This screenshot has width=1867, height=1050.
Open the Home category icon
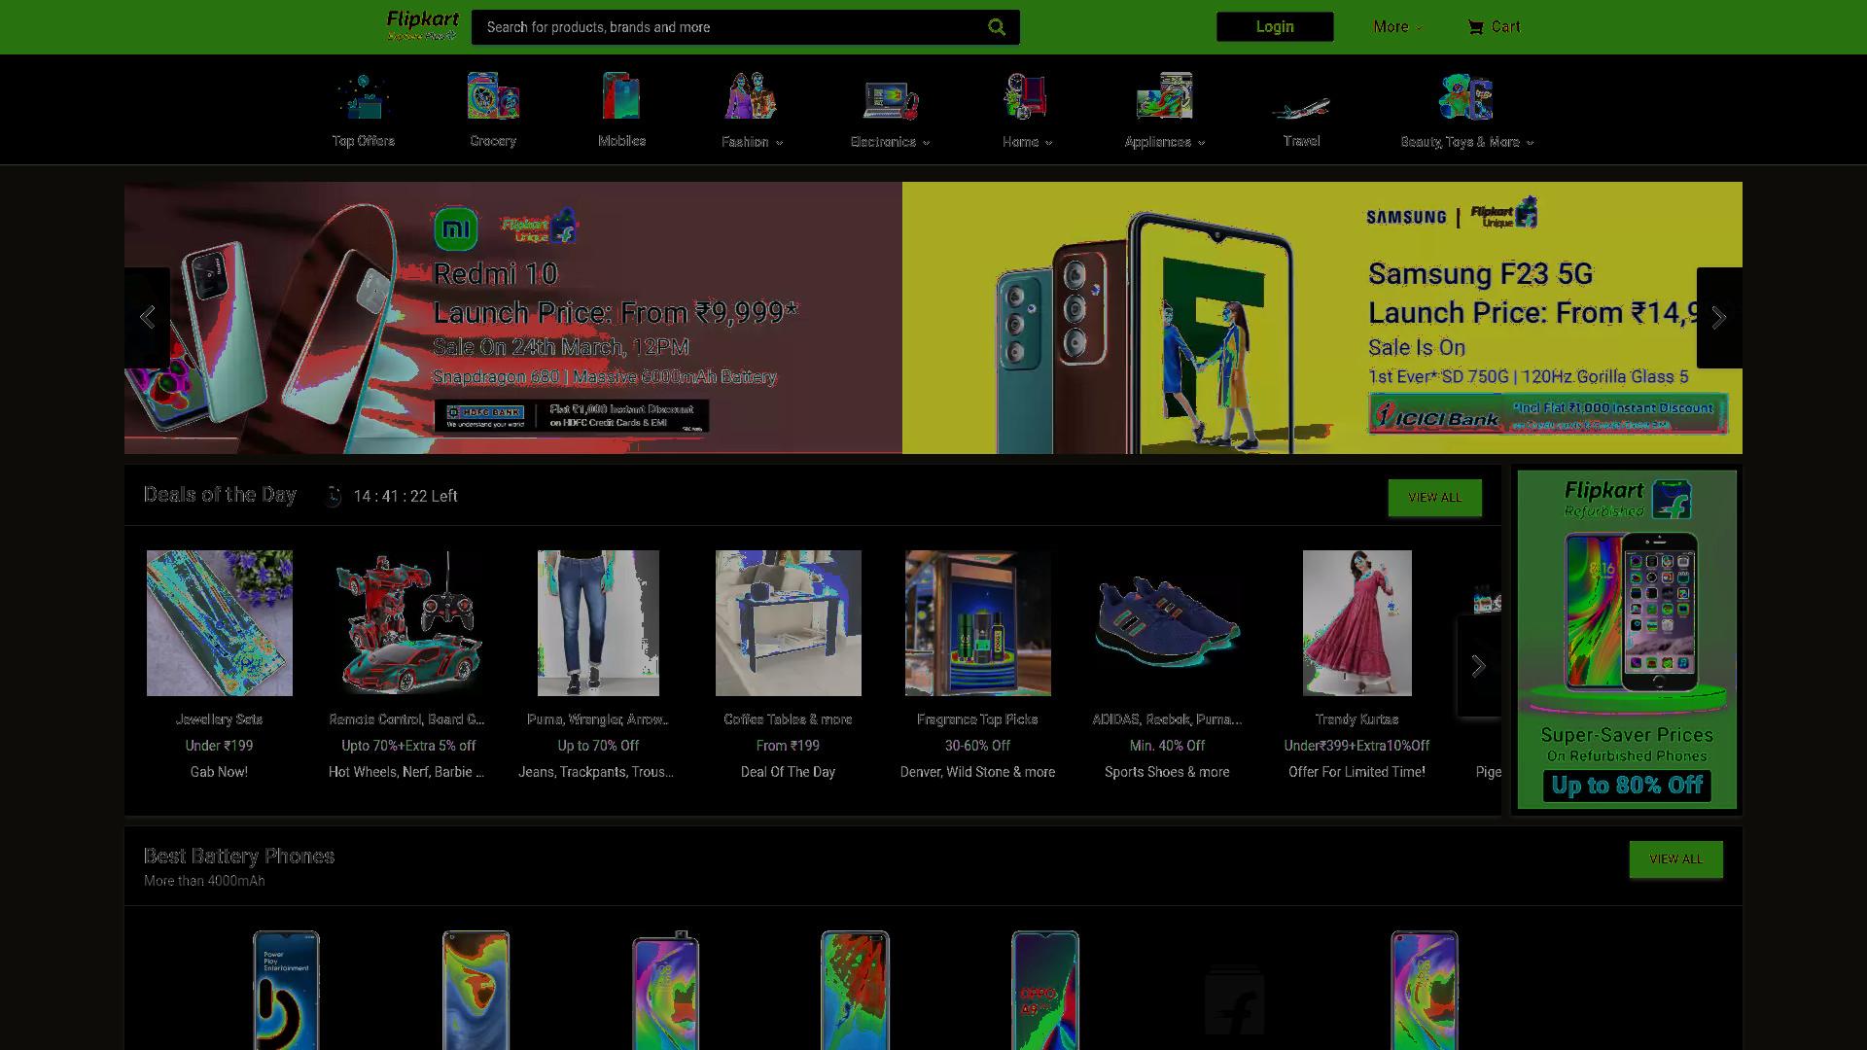click(x=1027, y=96)
